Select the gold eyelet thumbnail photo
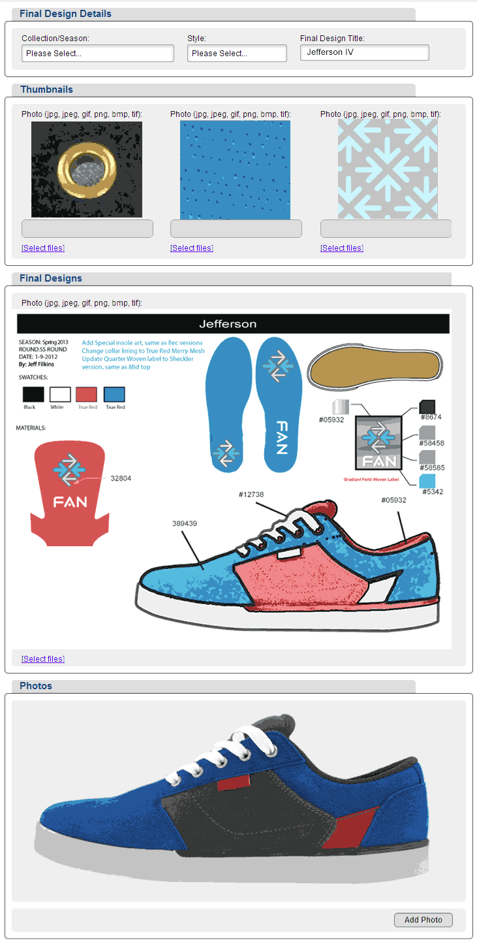The image size is (477, 942). click(87, 169)
